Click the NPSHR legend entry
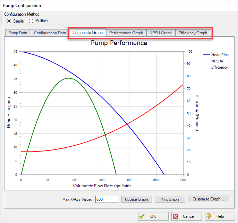The height and width of the screenshot is (223, 238). point(217,61)
